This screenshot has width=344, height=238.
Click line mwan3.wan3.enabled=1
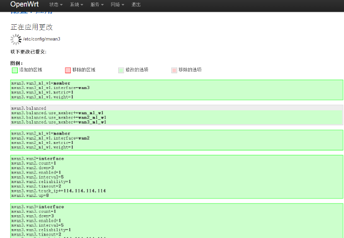coord(36,221)
